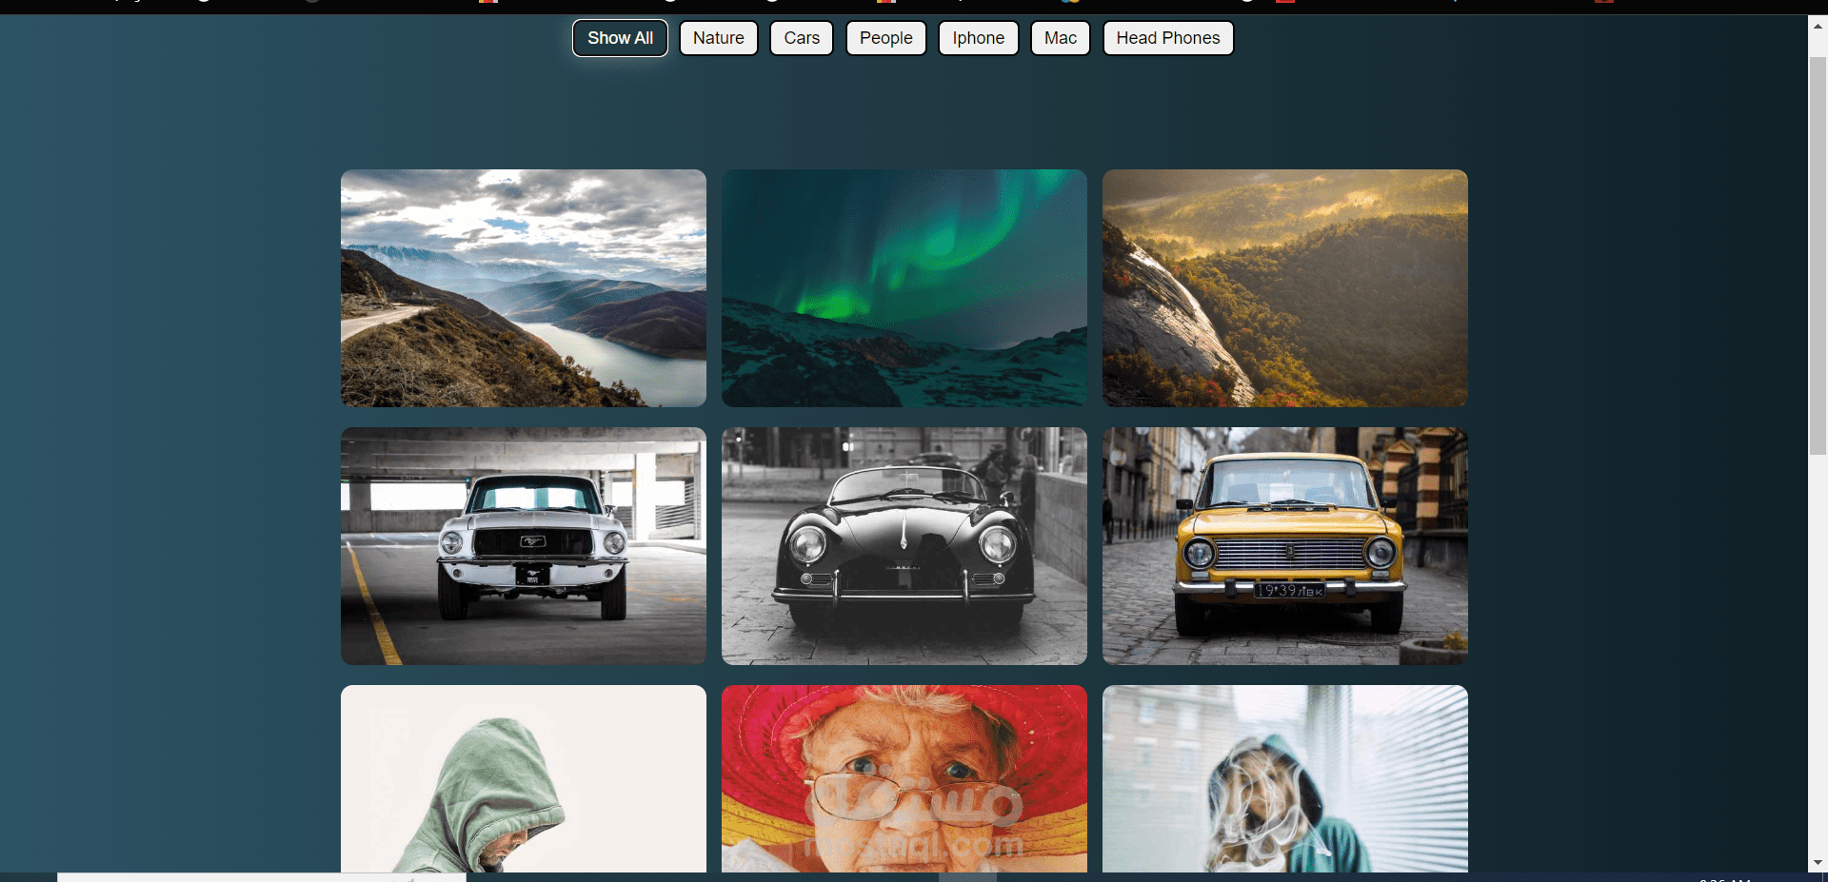Viewport: 1828px width, 882px height.
Task: Click the page scrollbar up arrow
Action: coord(1818,26)
